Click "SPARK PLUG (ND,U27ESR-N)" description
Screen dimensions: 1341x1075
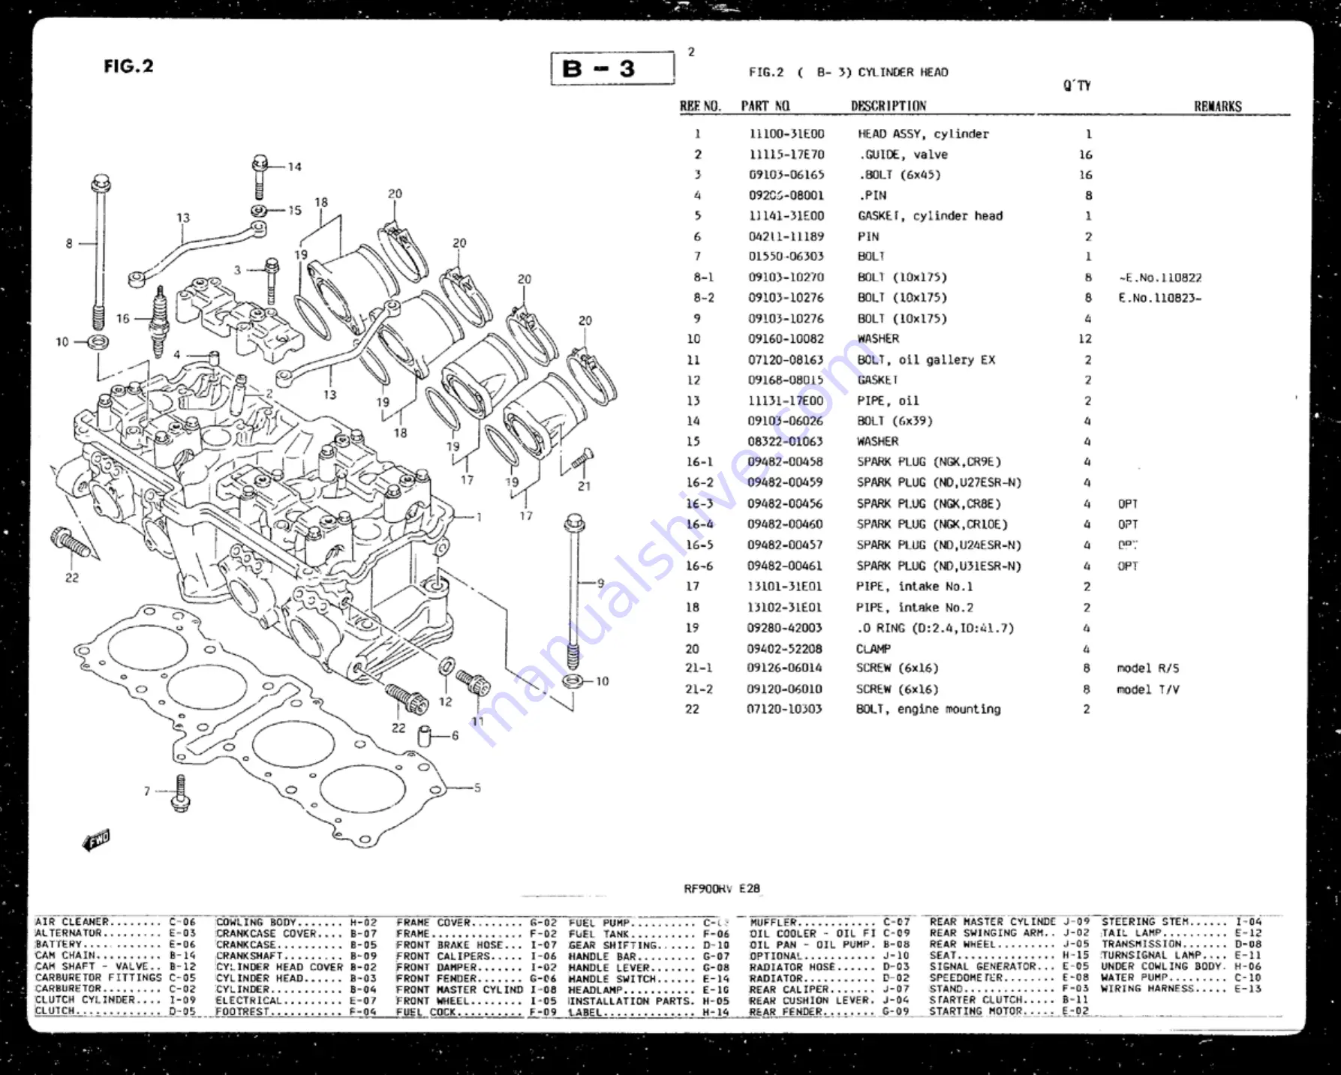pos(939,483)
